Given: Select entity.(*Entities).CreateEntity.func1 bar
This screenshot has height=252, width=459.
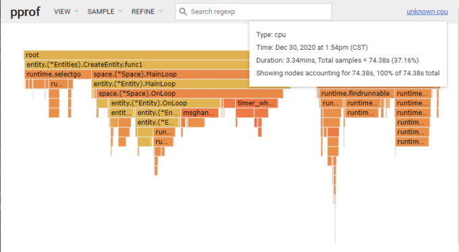Looking at the screenshot, I should (x=136, y=65).
